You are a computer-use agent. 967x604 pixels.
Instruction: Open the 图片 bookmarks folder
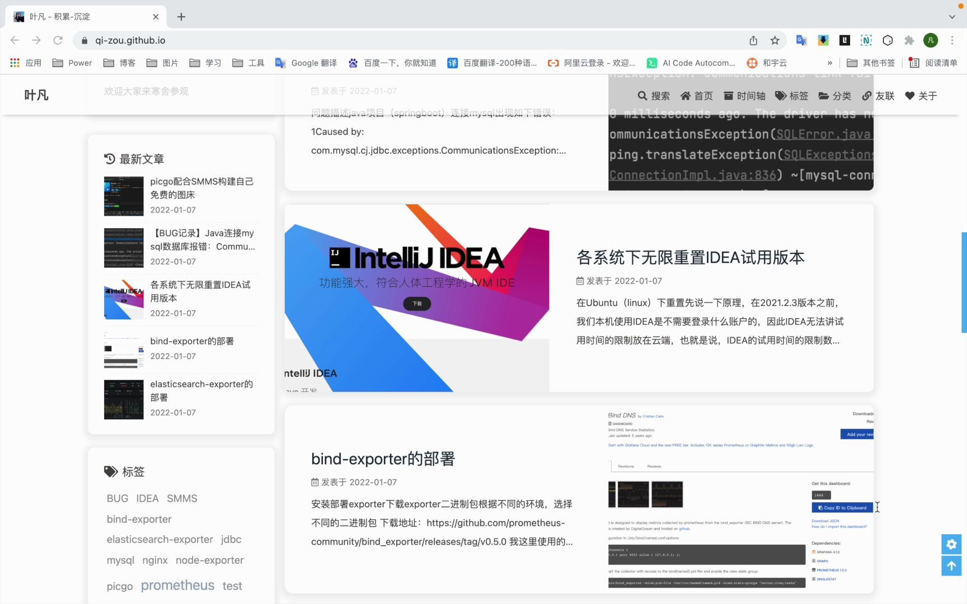tap(162, 63)
